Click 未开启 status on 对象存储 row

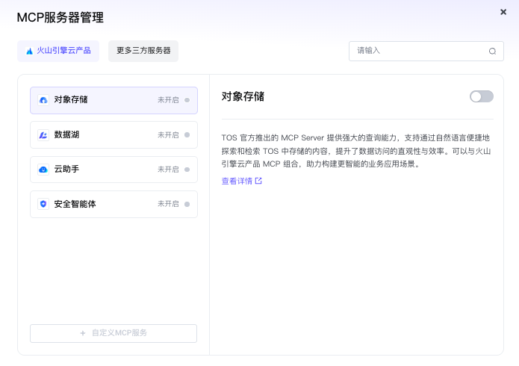tap(168, 100)
